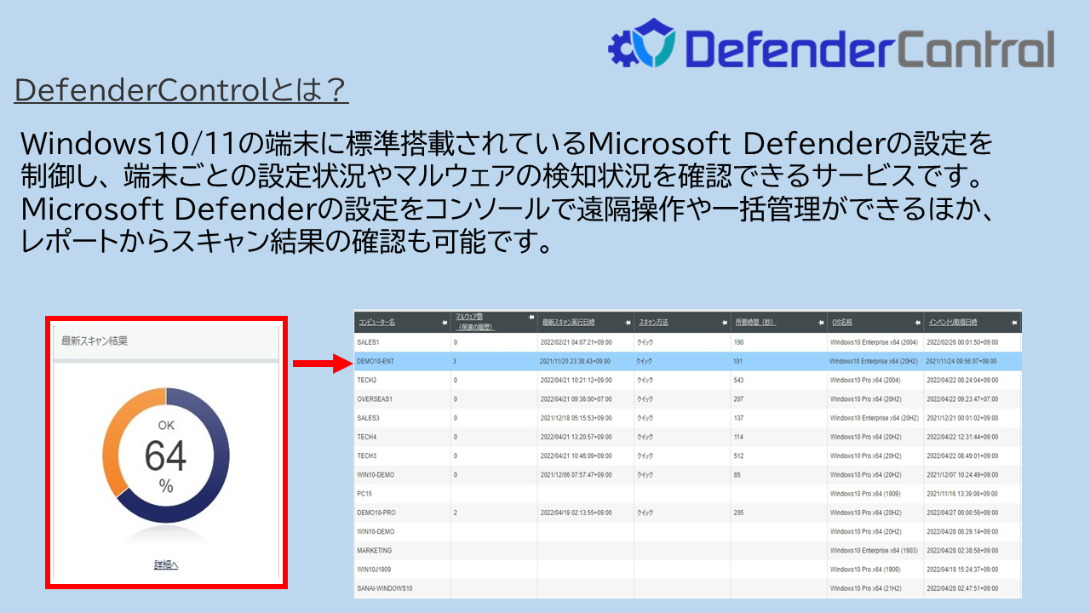Viewport: 1090px width, 613px height.
Task: Select WIN10-DEMO row with inventory 2022/04/28 08:29:14
Action: (687, 531)
